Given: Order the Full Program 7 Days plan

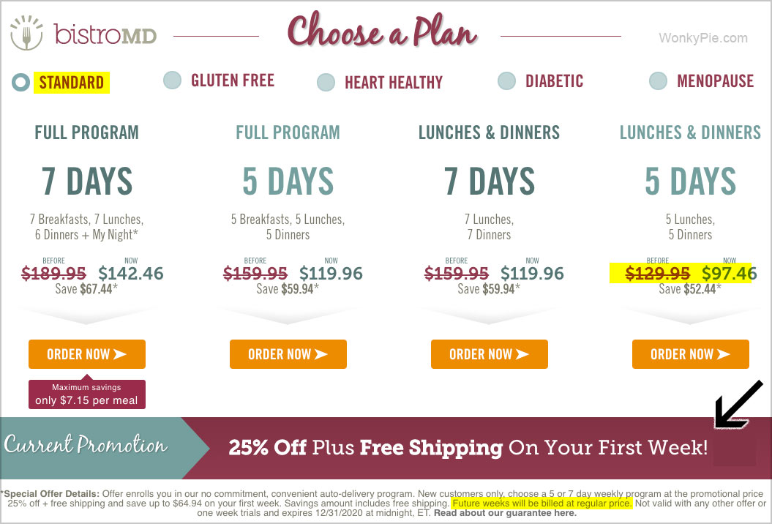Looking at the screenshot, I should click(86, 354).
